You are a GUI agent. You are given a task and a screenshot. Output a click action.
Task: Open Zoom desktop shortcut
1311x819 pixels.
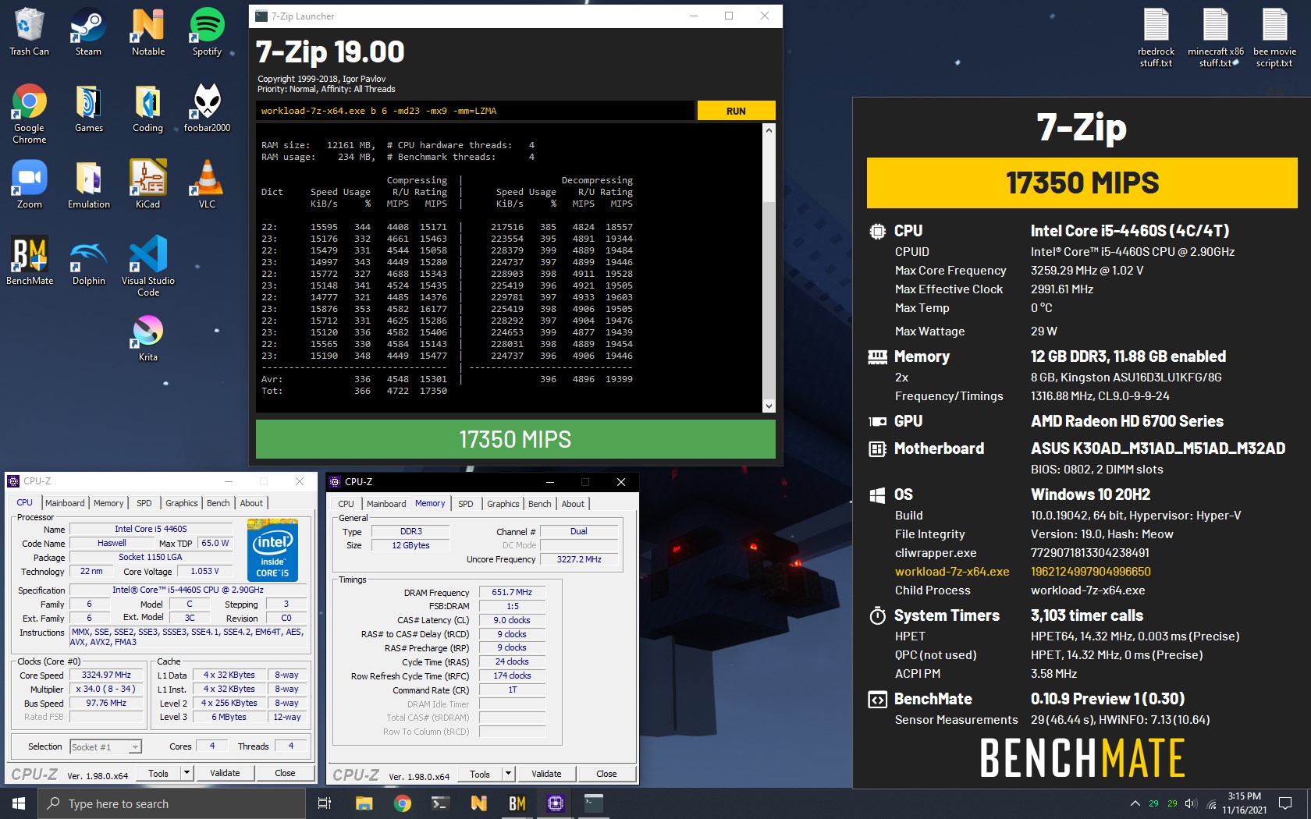coord(29,184)
